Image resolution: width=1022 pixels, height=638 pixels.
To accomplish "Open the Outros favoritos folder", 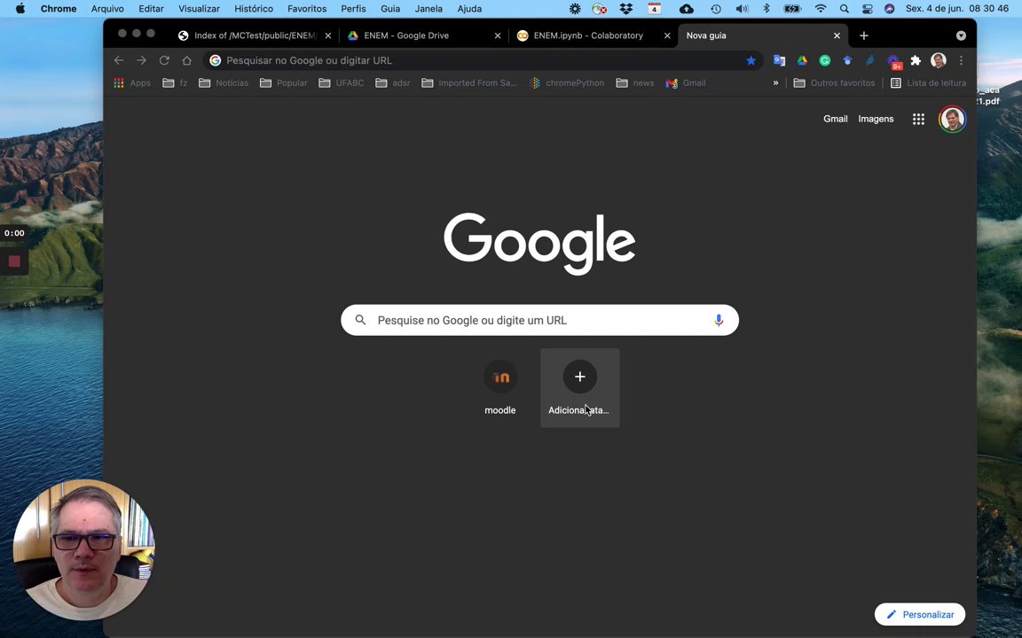I will [x=834, y=82].
